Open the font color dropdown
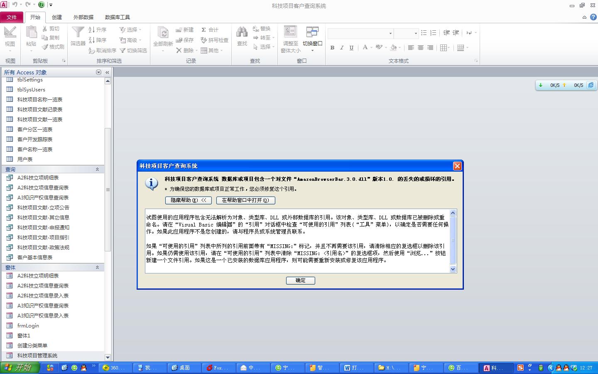Image resolution: width=598 pixels, height=374 pixels. (372, 48)
